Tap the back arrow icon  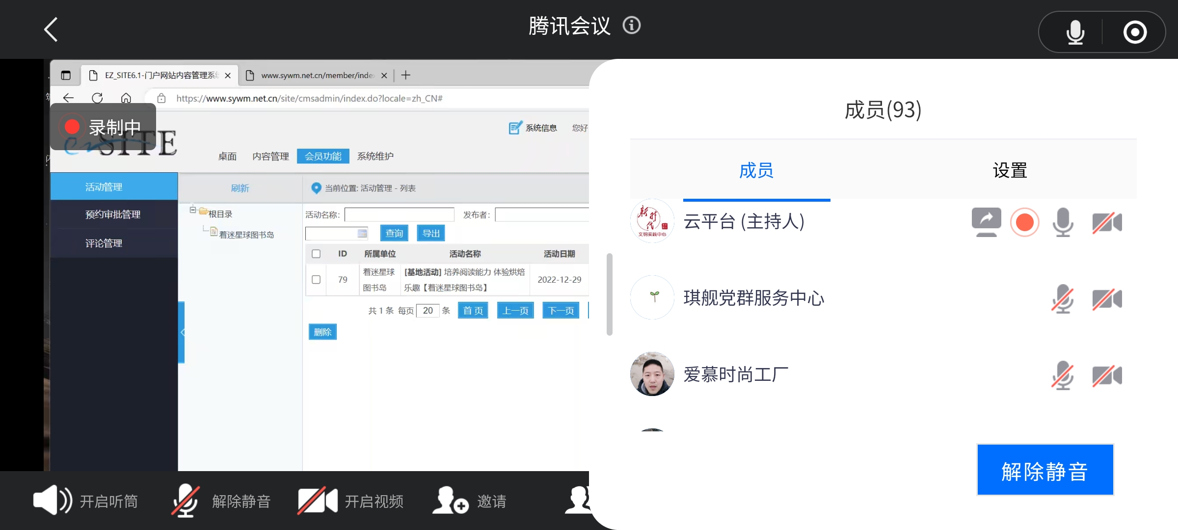pyautogui.click(x=51, y=29)
